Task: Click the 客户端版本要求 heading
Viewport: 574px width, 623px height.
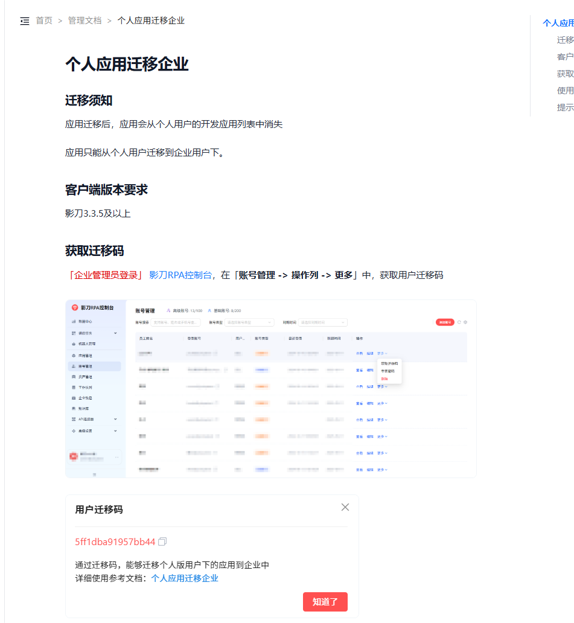Action: pos(106,190)
